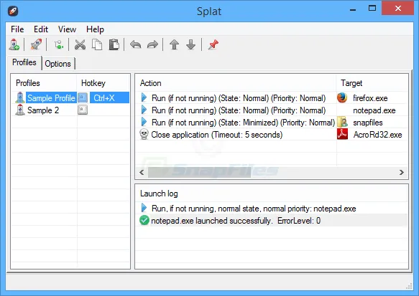Click the add action entry toolbar icon
Screen dimensions: 419x296
pyautogui.click(x=58, y=44)
